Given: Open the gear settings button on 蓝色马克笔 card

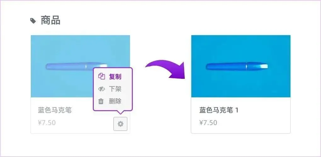Looking at the screenshot, I should point(120,124).
